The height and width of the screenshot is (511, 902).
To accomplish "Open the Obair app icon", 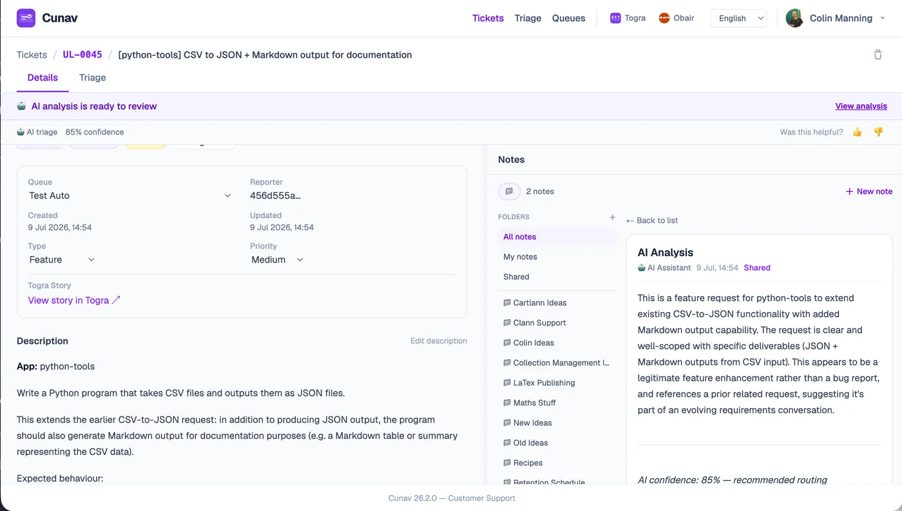I will [x=664, y=18].
